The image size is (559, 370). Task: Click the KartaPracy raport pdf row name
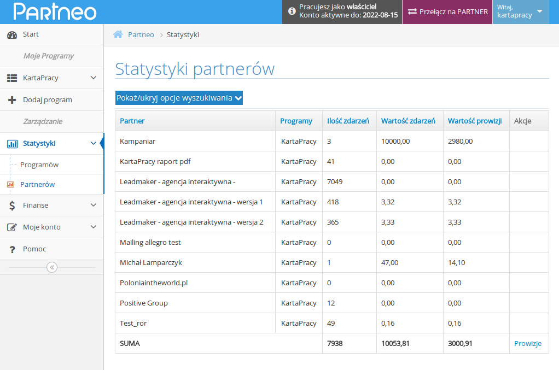155,161
